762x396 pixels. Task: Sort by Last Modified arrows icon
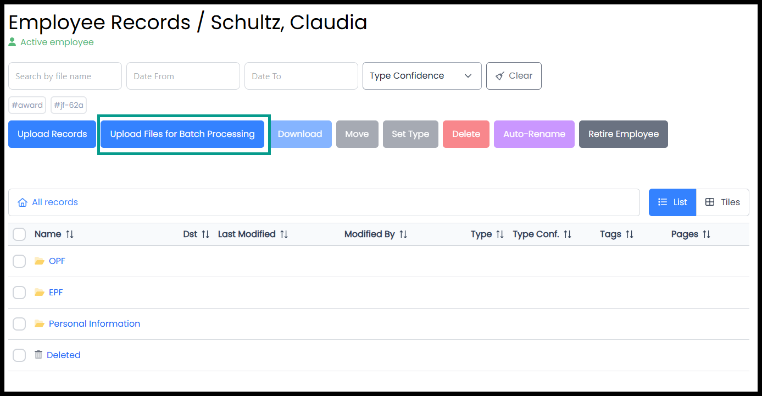click(x=284, y=234)
